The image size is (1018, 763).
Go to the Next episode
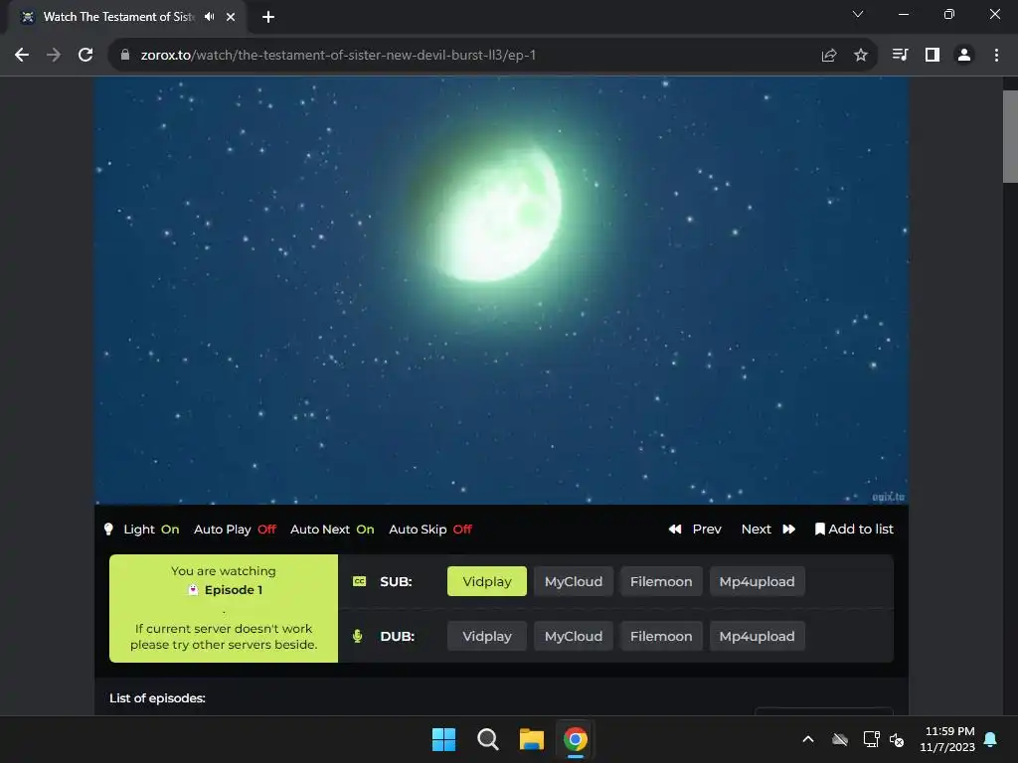click(768, 530)
